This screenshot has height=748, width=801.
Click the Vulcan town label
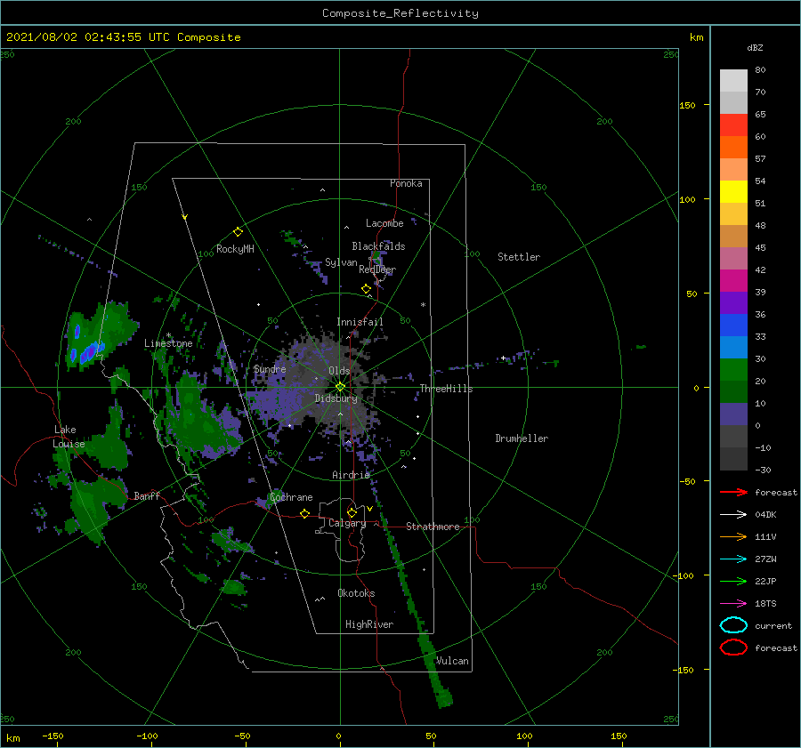pyautogui.click(x=452, y=661)
